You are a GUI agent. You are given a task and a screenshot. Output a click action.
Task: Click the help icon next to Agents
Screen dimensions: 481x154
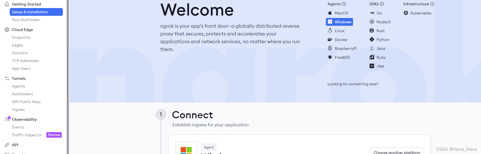[344, 4]
